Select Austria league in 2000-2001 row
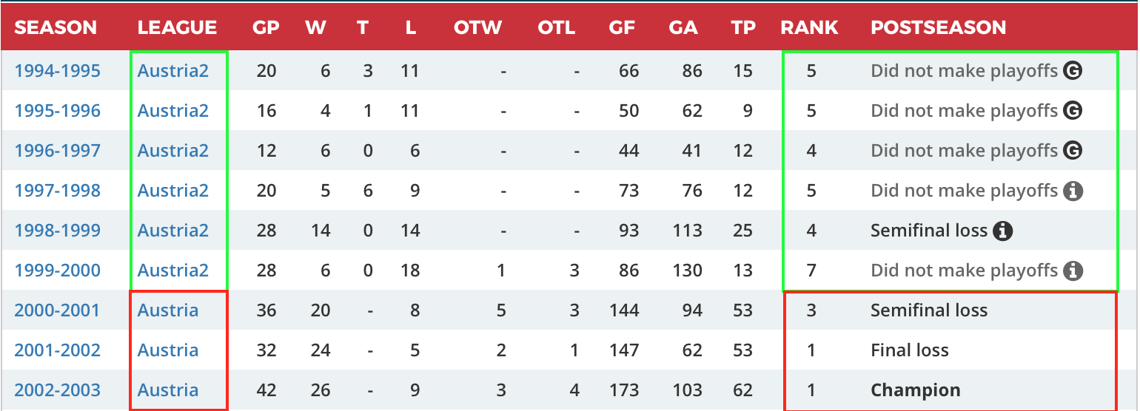Image resolution: width=1140 pixels, height=411 pixels. [x=168, y=310]
